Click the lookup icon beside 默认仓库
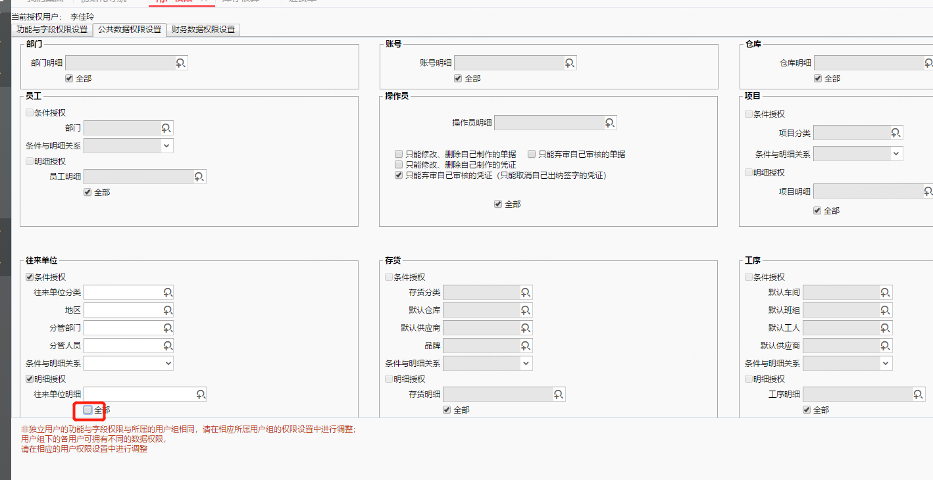The image size is (933, 480). click(x=526, y=310)
